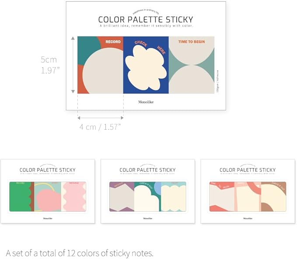
Task: Click the purple zigzag sticky note
Action: (x=121, y=197)
